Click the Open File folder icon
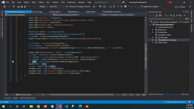 click(18, 7)
